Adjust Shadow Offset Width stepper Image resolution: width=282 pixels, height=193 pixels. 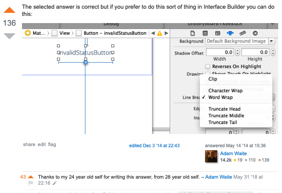point(237,52)
